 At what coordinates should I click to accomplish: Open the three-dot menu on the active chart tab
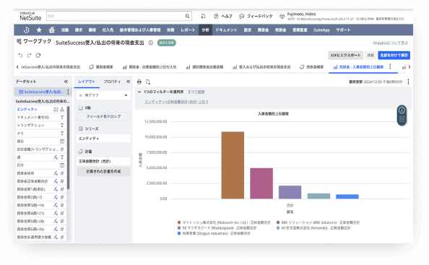(x=390, y=66)
